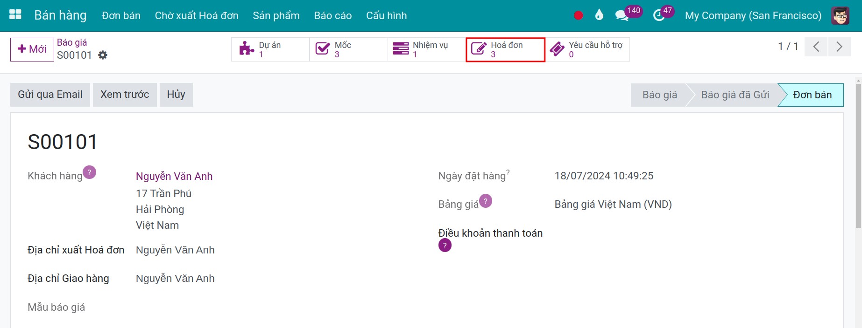Show help tooltip for Khách hàng

(x=89, y=172)
